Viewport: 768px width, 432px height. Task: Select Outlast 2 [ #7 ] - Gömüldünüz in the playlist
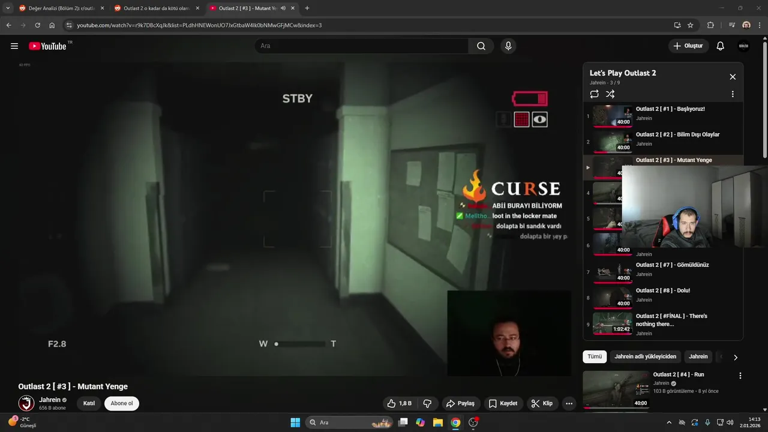[663, 271]
